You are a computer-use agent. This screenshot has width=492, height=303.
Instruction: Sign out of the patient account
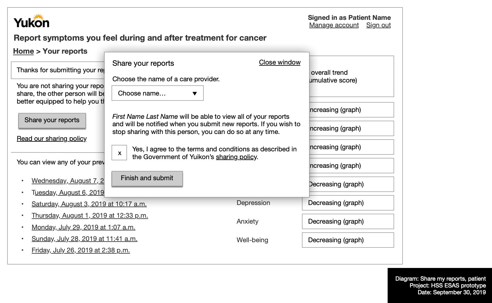(x=378, y=25)
